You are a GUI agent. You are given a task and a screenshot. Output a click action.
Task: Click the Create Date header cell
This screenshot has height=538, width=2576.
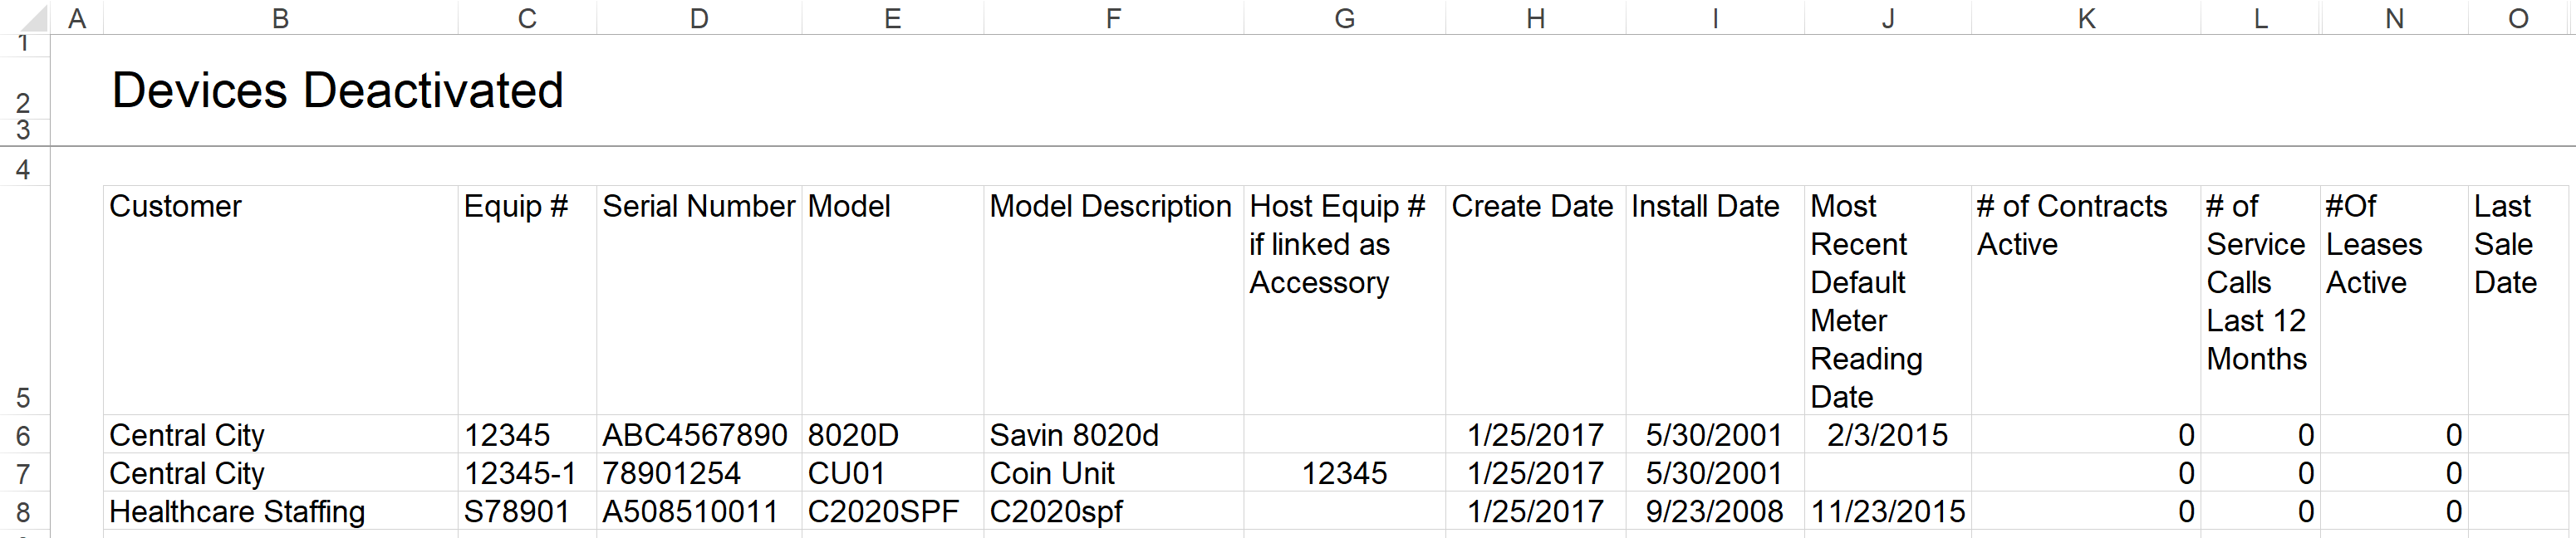click(1535, 300)
